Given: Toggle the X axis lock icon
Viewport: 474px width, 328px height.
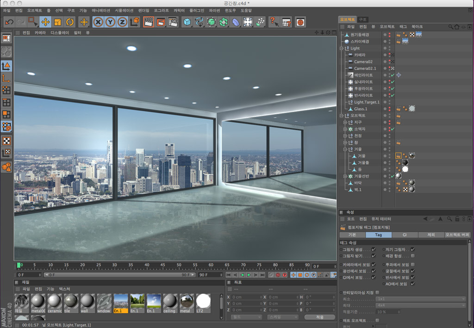Looking at the screenshot, I should pos(98,22).
